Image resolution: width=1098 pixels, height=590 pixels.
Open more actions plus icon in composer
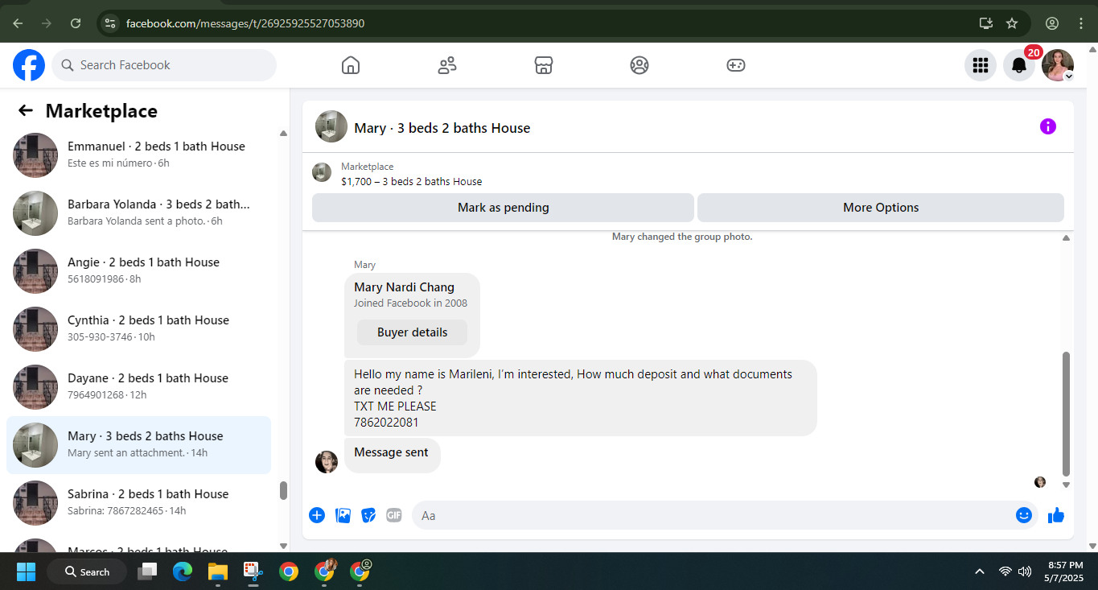point(317,515)
